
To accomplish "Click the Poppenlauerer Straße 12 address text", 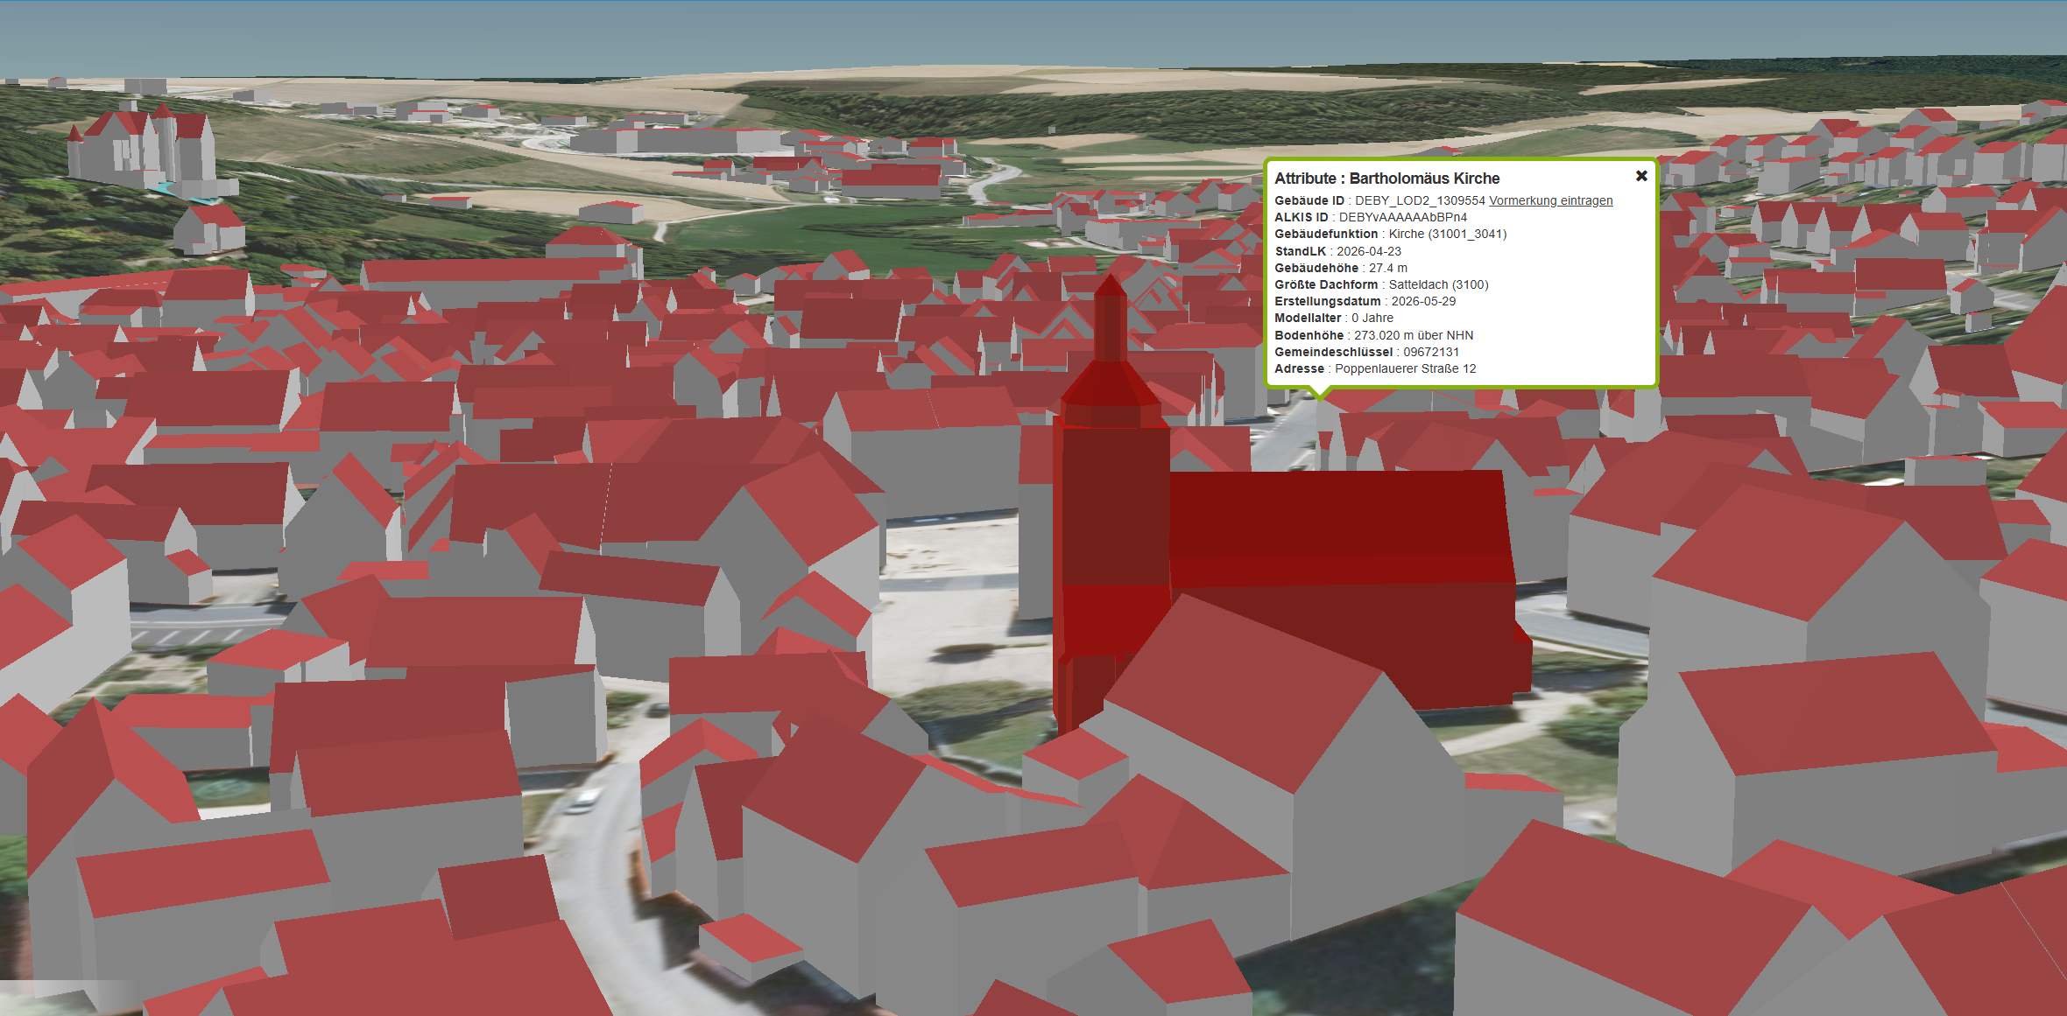I will click(1405, 368).
